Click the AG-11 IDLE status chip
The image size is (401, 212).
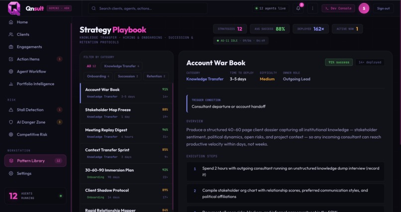tap(241, 41)
